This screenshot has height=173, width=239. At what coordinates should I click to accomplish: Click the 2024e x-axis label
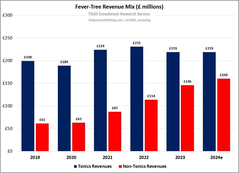216,158
